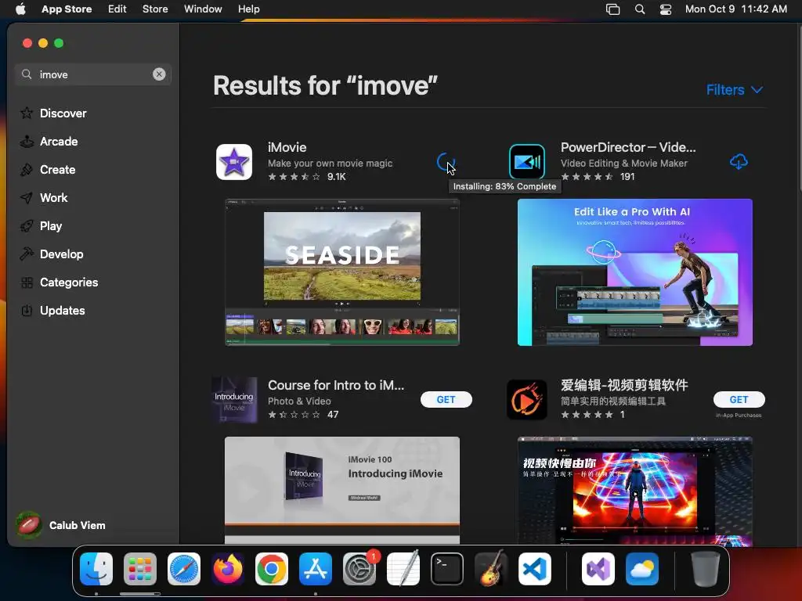802x601 pixels.
Task: Get the Course for Intro to iMovie
Action: (x=446, y=400)
